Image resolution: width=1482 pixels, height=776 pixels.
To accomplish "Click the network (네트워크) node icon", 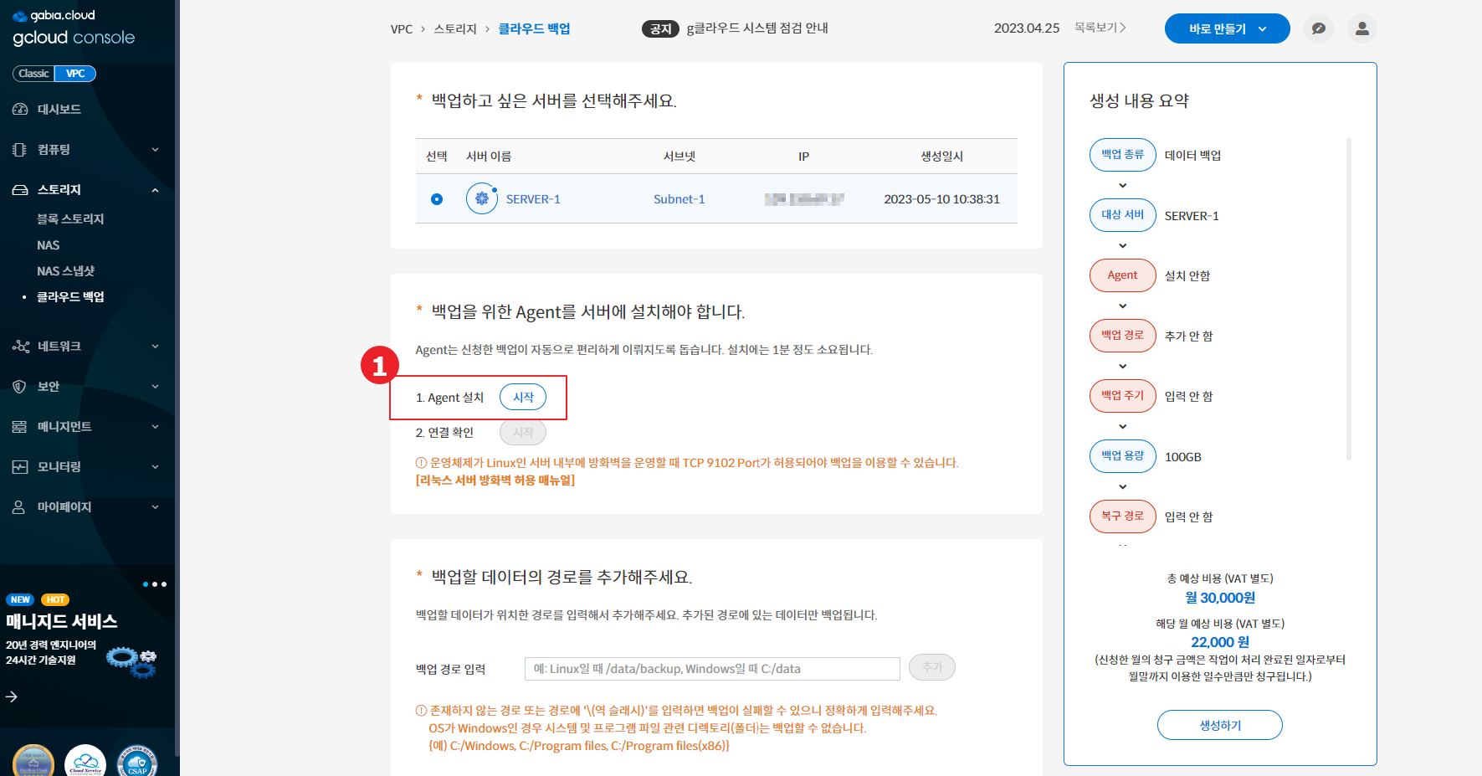I will tap(20, 347).
